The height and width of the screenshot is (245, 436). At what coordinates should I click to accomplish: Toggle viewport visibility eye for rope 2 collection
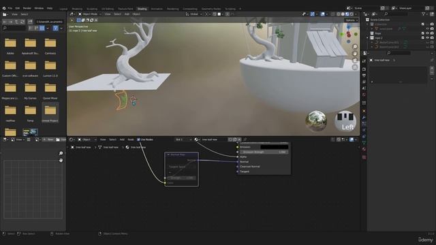[428, 38]
